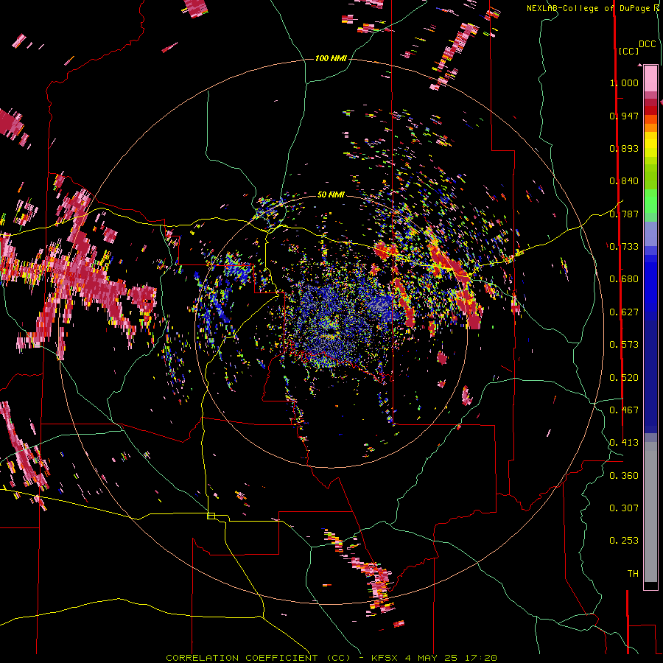Select the 0.947 legend value

[624, 116]
